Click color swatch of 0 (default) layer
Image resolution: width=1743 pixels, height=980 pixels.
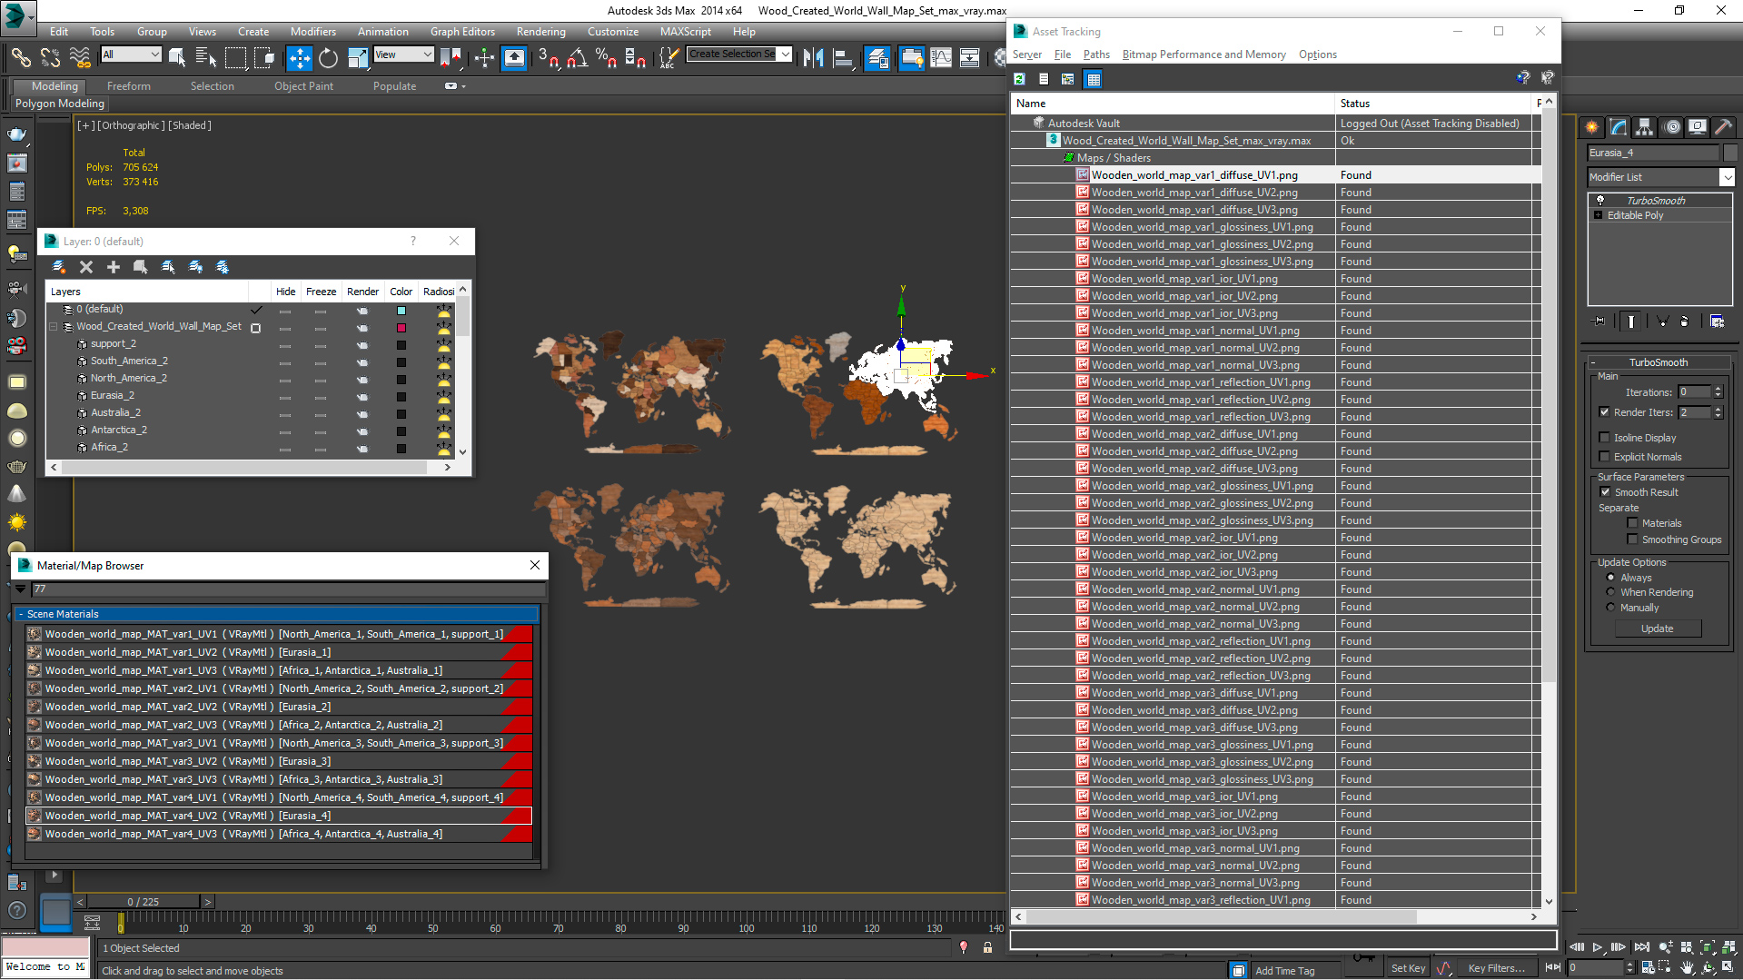click(401, 311)
